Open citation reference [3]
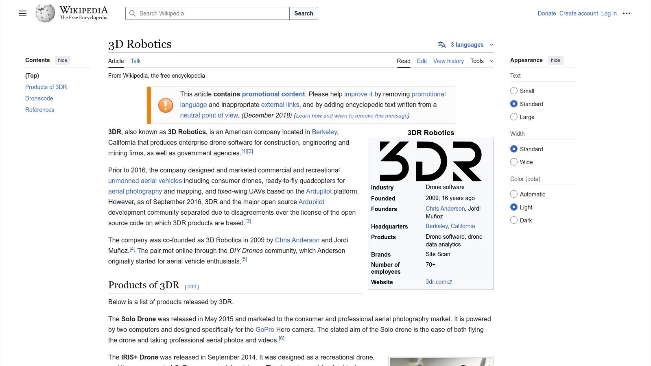 coord(248,221)
